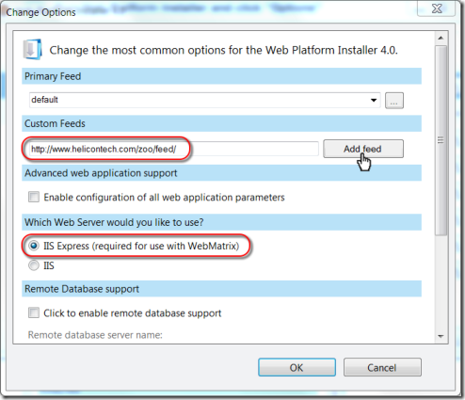Click the Which Web Server section header

point(221,222)
